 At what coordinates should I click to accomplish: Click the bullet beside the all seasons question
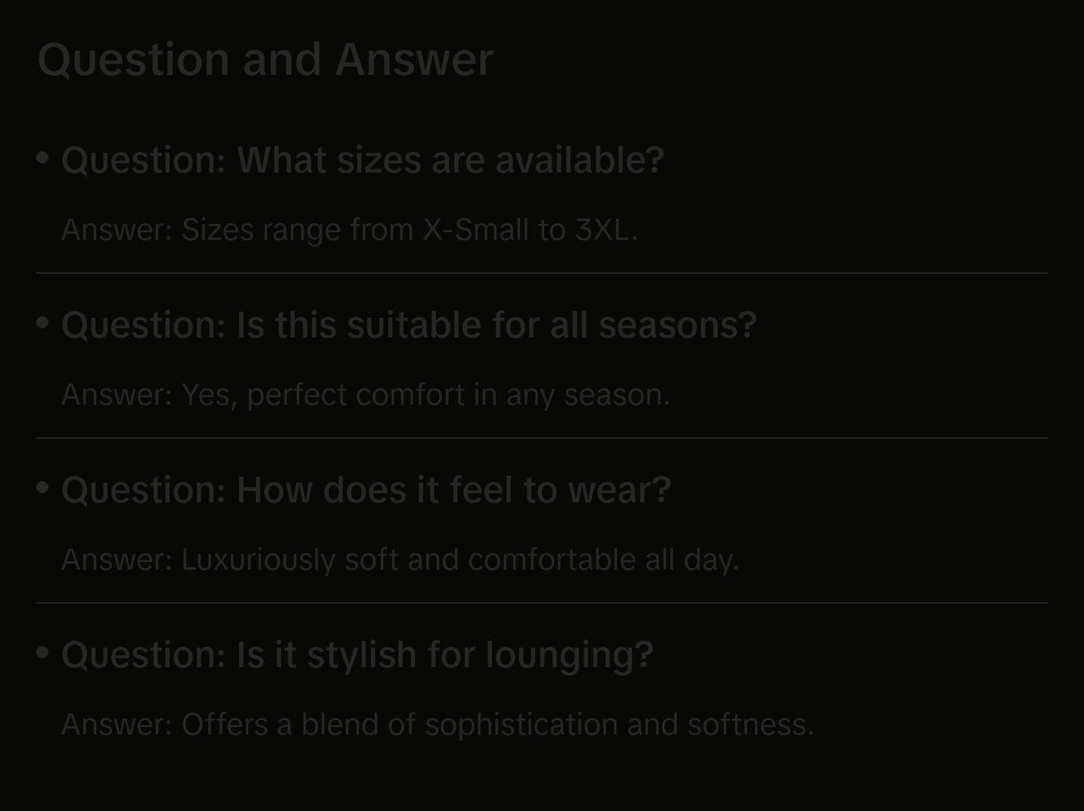43,322
